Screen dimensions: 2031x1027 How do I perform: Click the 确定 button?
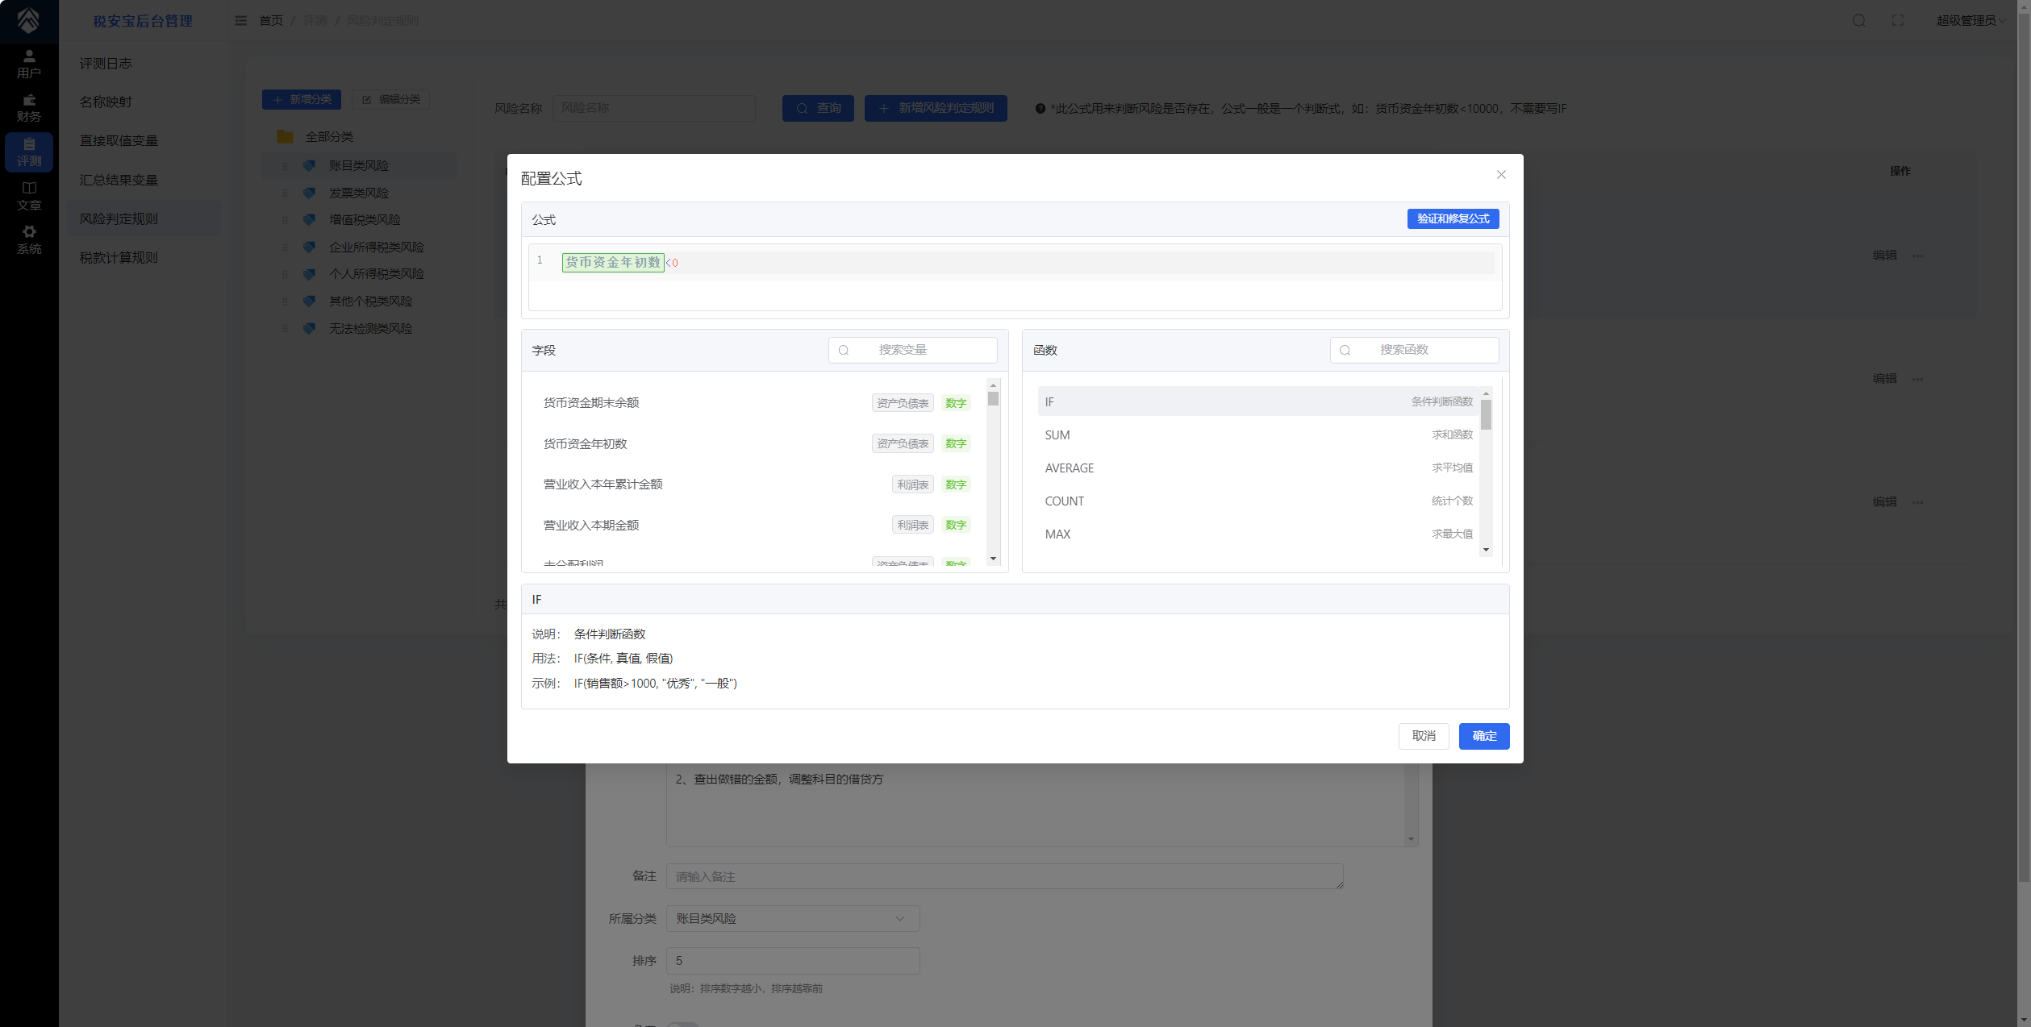[1483, 736]
